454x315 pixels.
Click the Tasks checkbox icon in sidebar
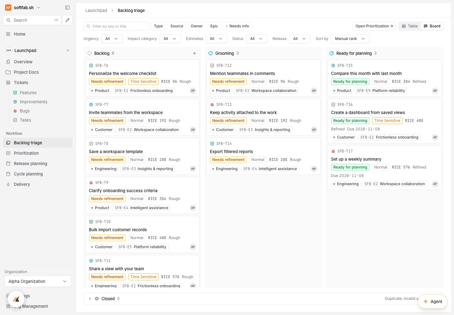coord(15,120)
